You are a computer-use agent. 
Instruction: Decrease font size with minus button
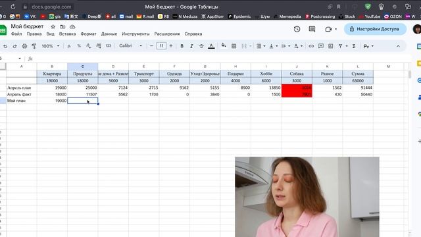coord(151,46)
